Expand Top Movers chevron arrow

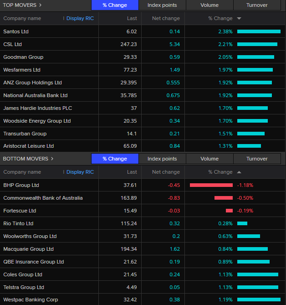pos(40,5)
